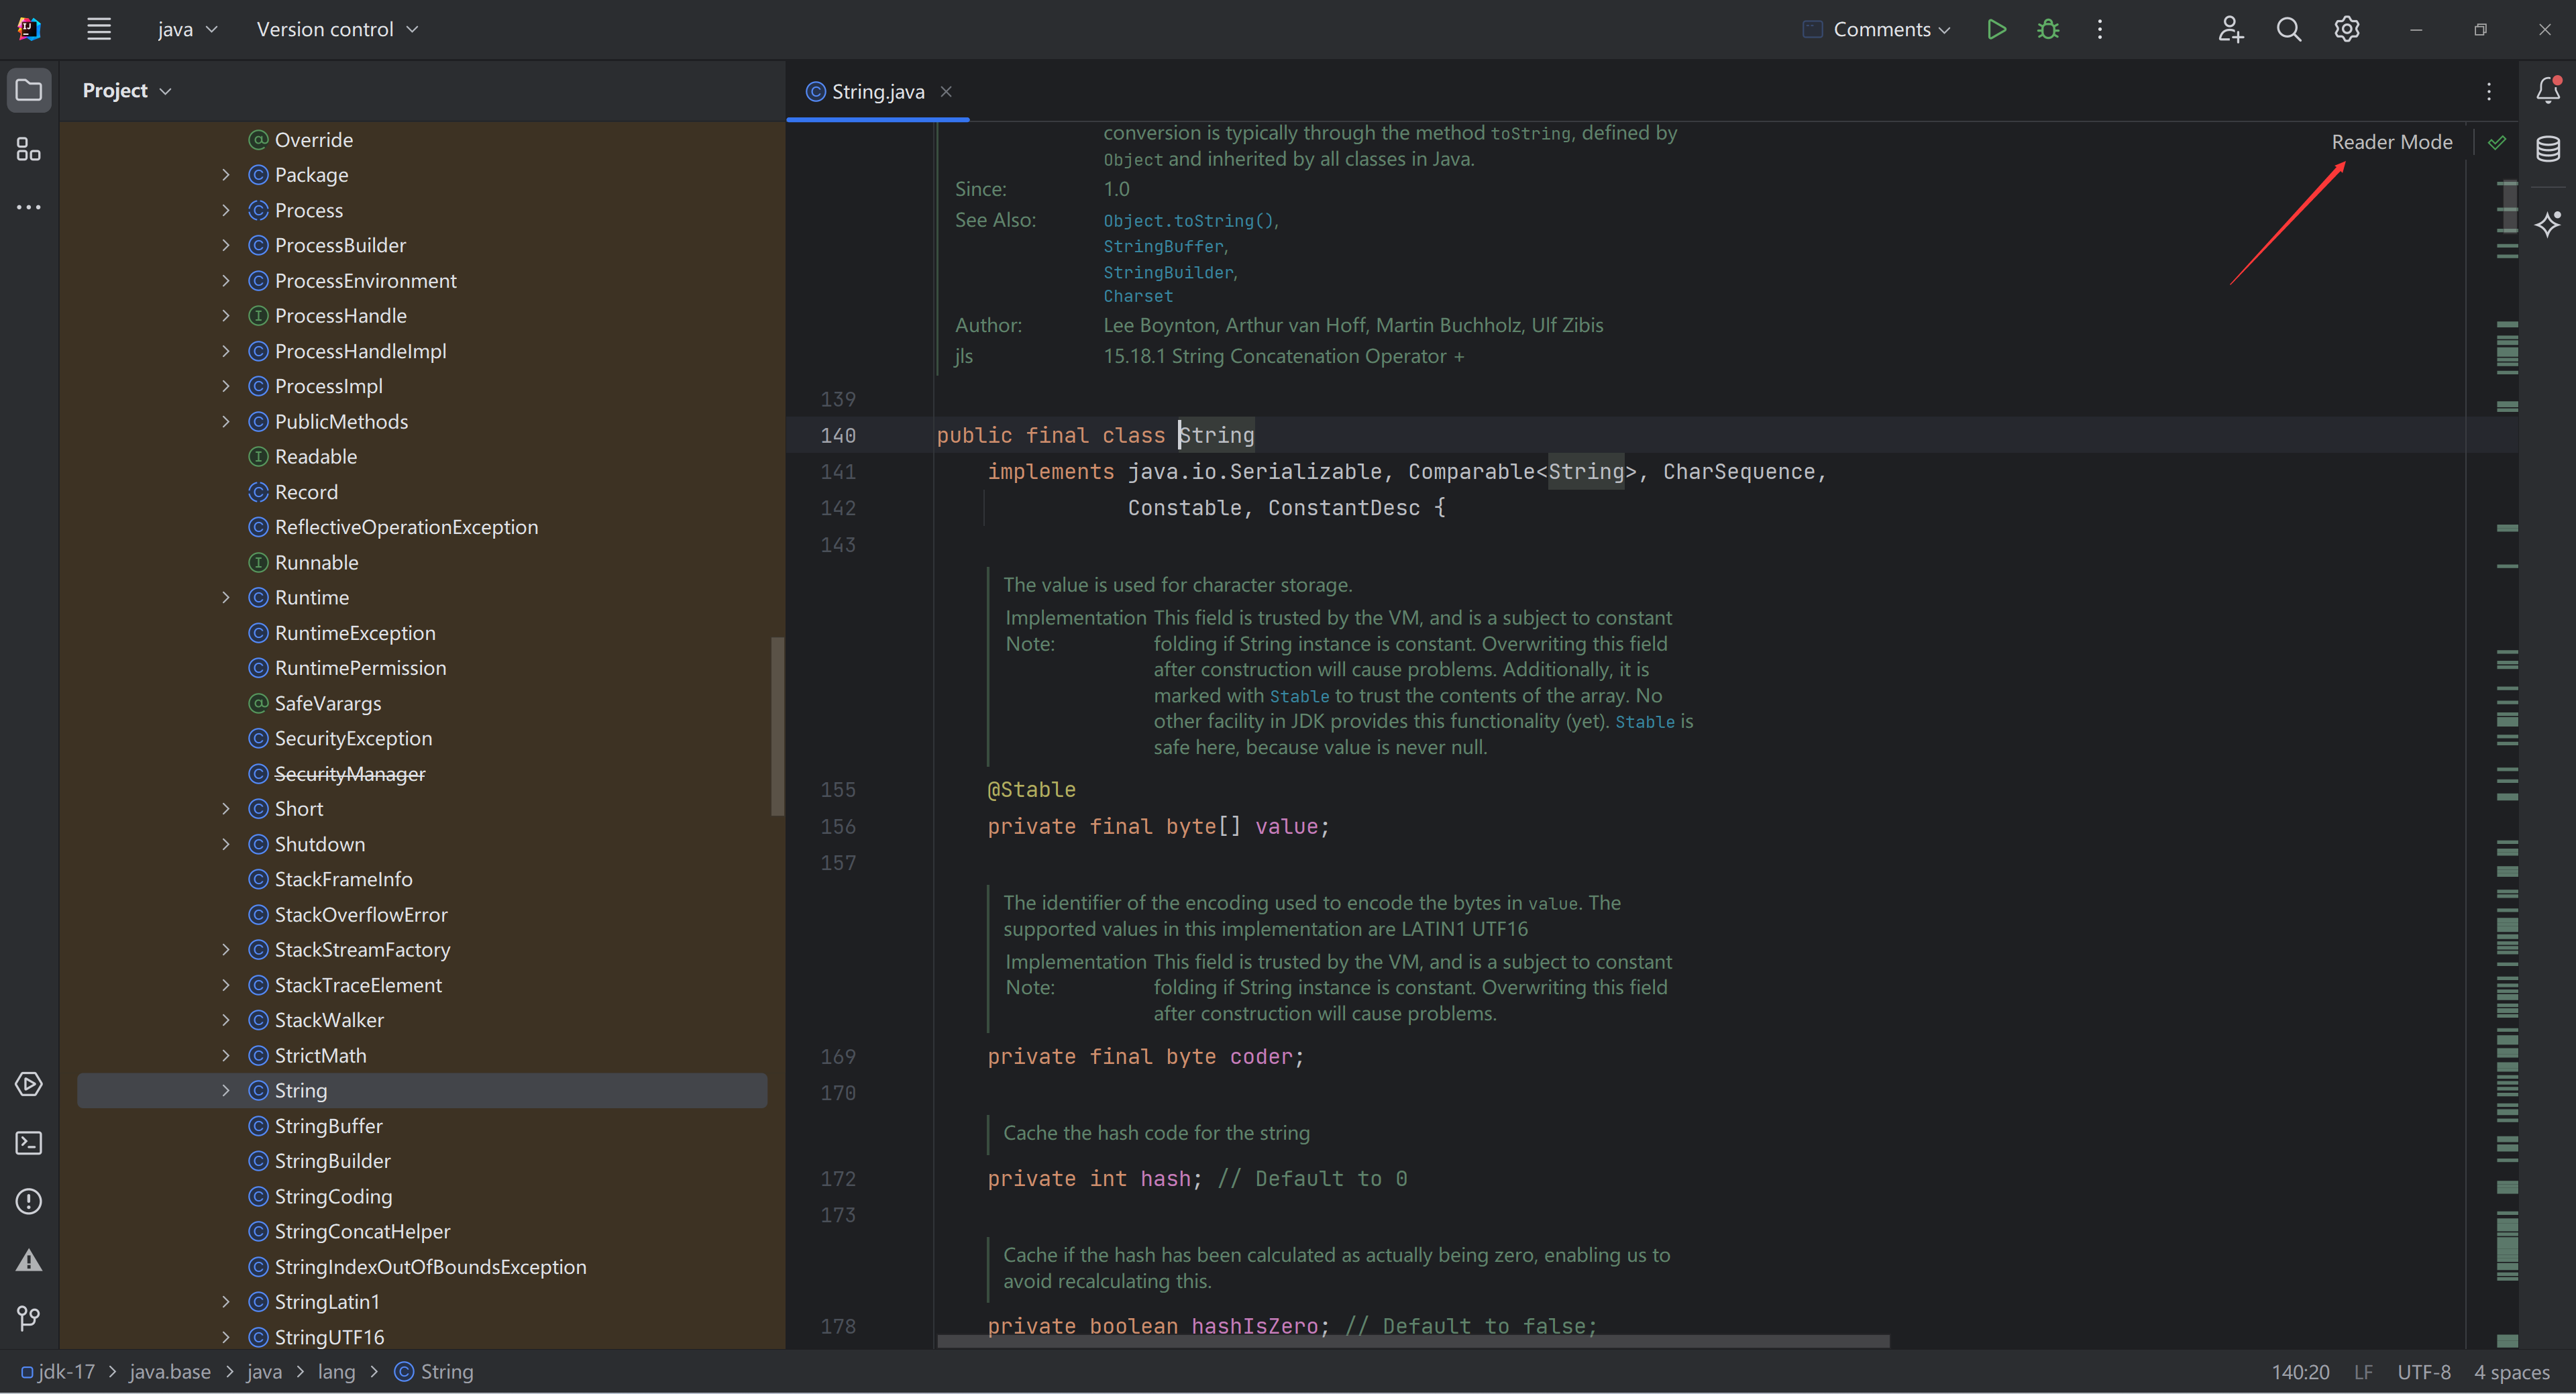The width and height of the screenshot is (2576, 1394).
Task: Expand the String tree node
Action: click(x=226, y=1090)
